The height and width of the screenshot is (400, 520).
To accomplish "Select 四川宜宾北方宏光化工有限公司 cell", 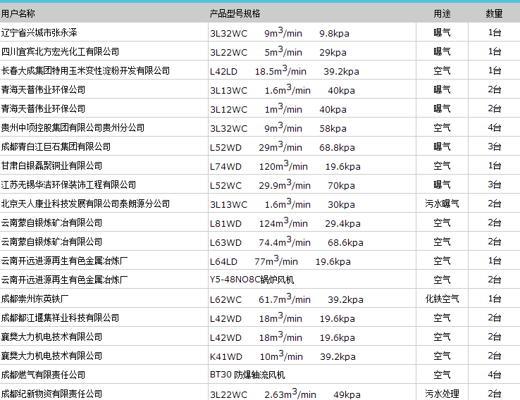I will pyautogui.click(x=60, y=51).
